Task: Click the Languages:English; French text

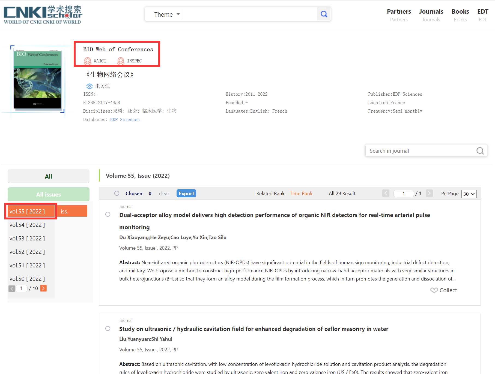Action: click(x=256, y=111)
